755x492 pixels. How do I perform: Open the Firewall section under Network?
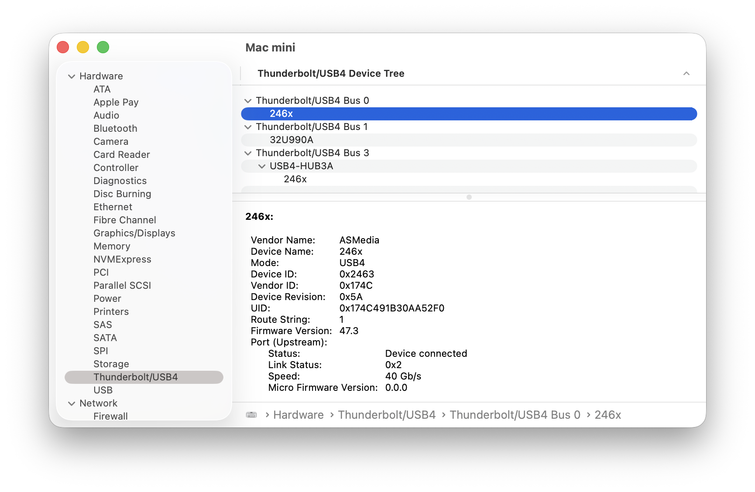[110, 416]
